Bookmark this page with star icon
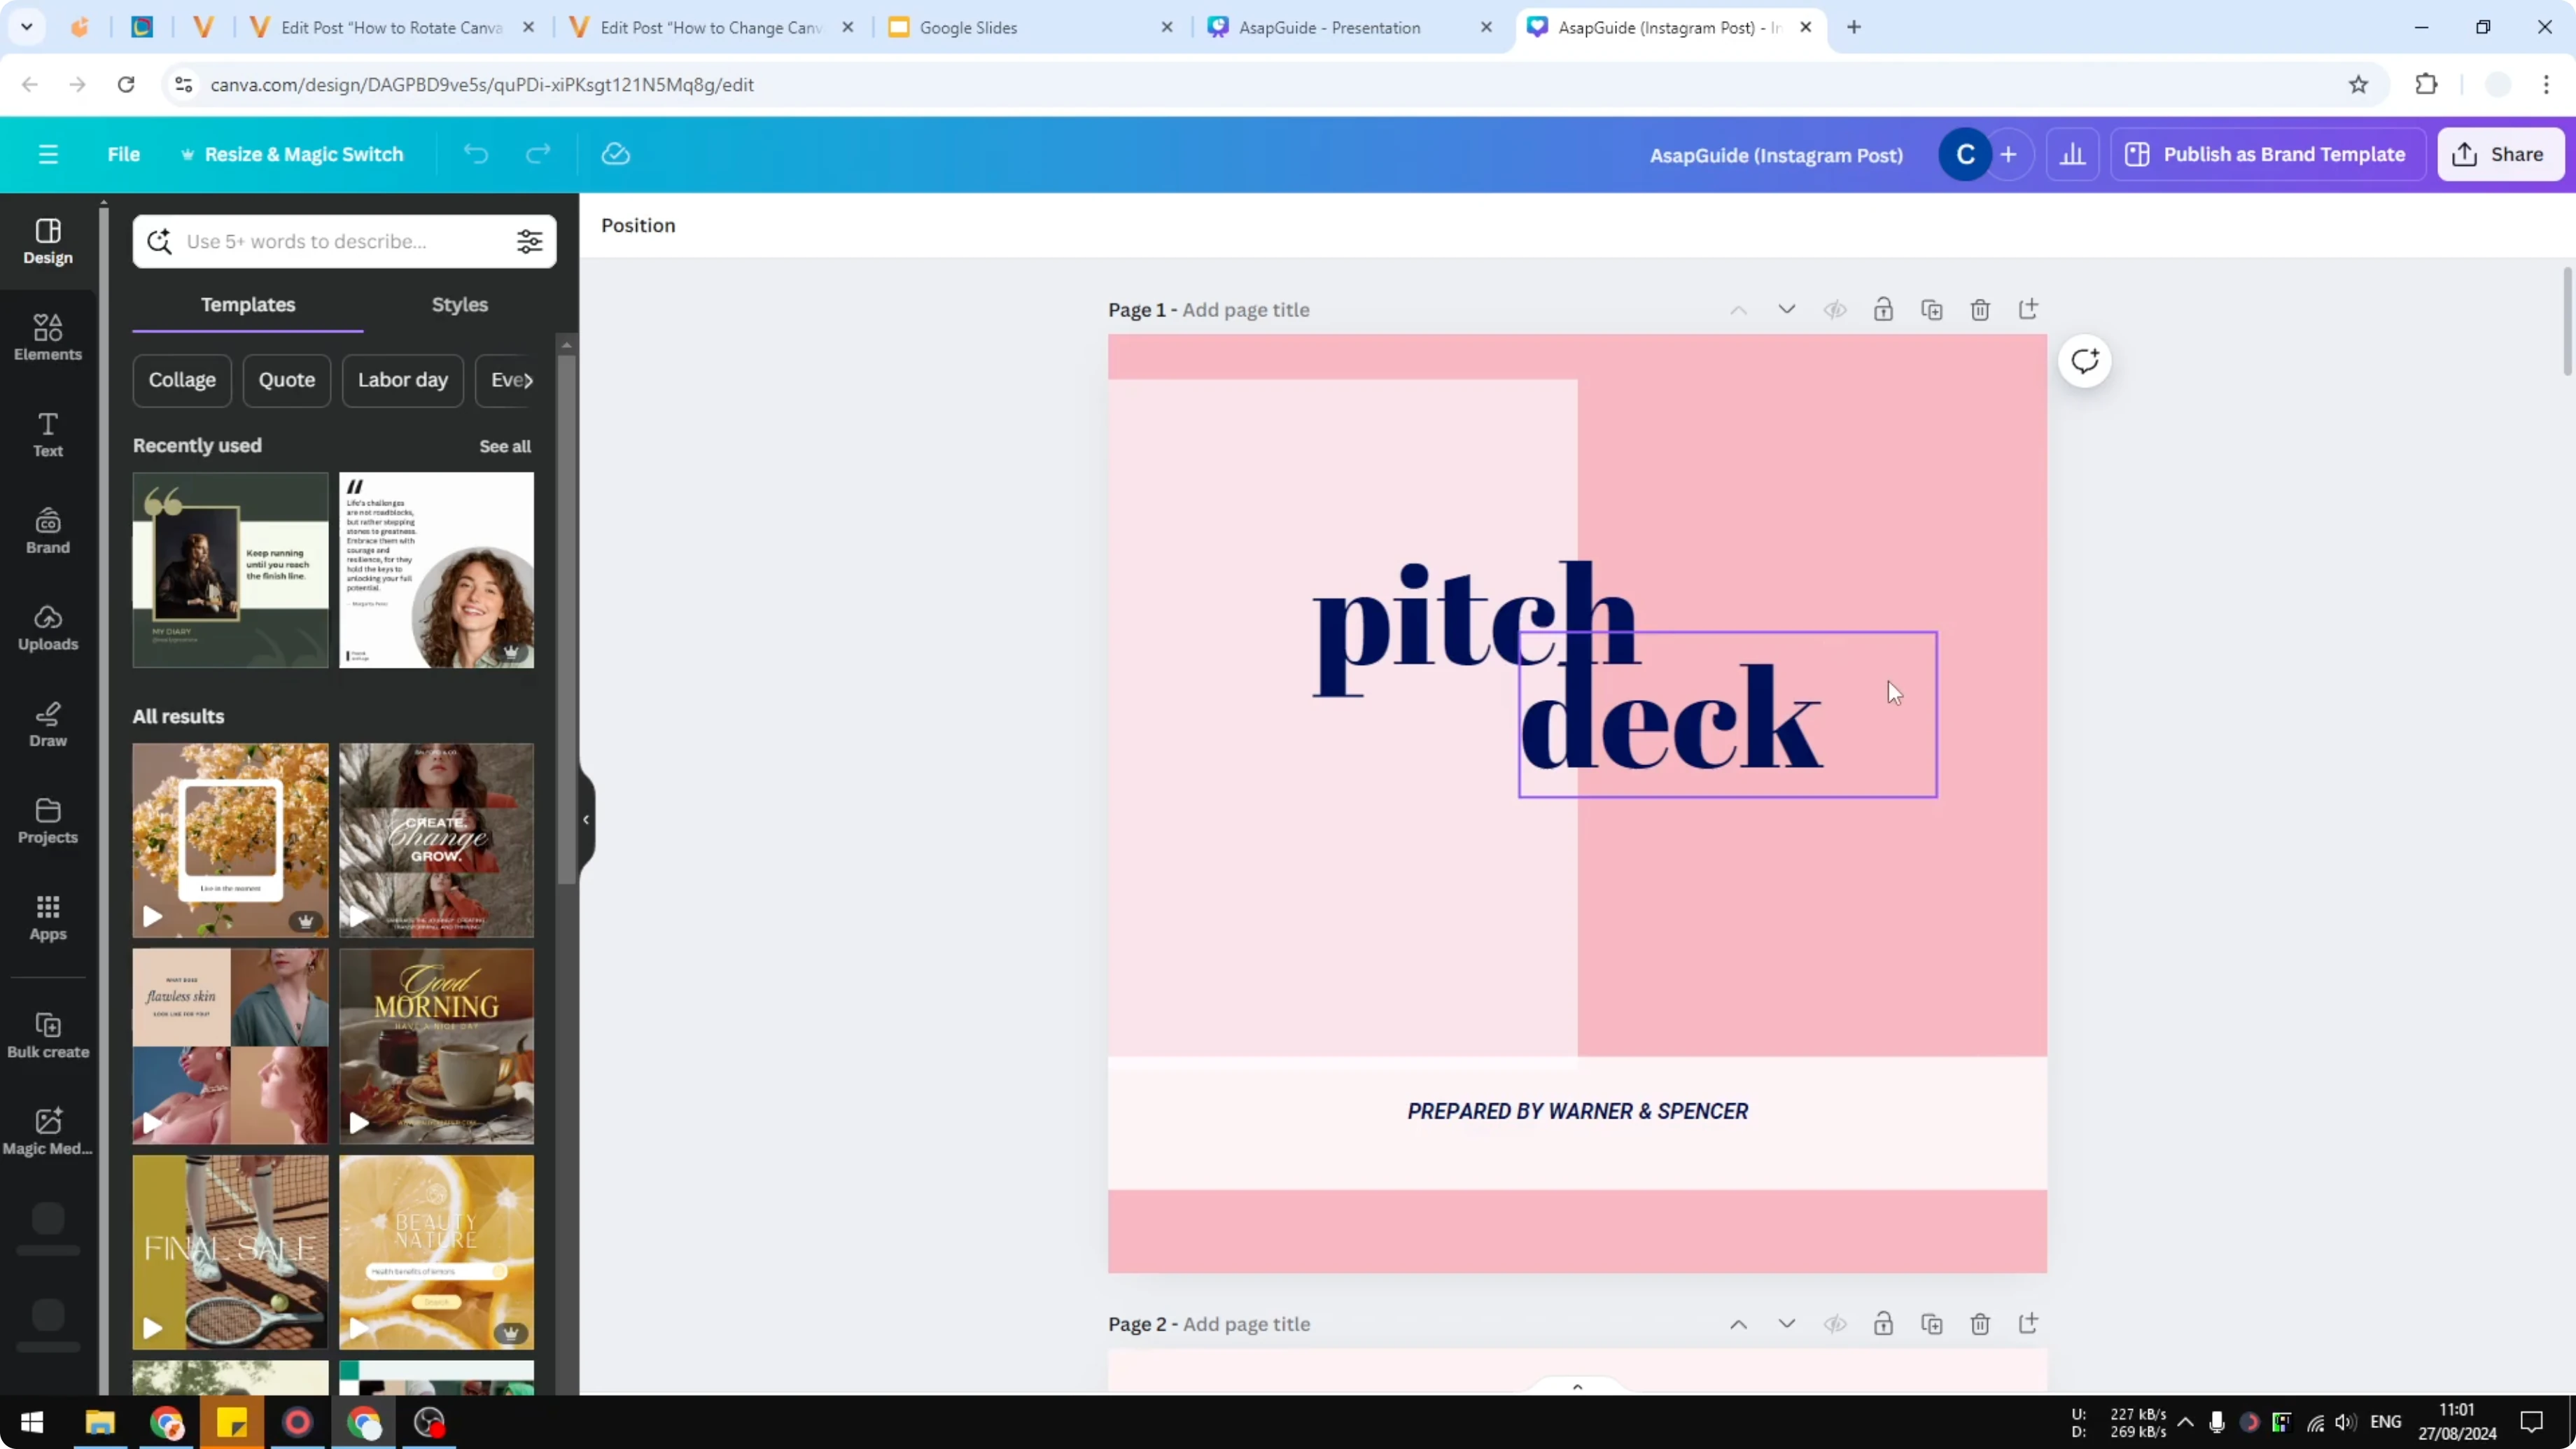Screen dimensions: 2576x1449 2359,85
